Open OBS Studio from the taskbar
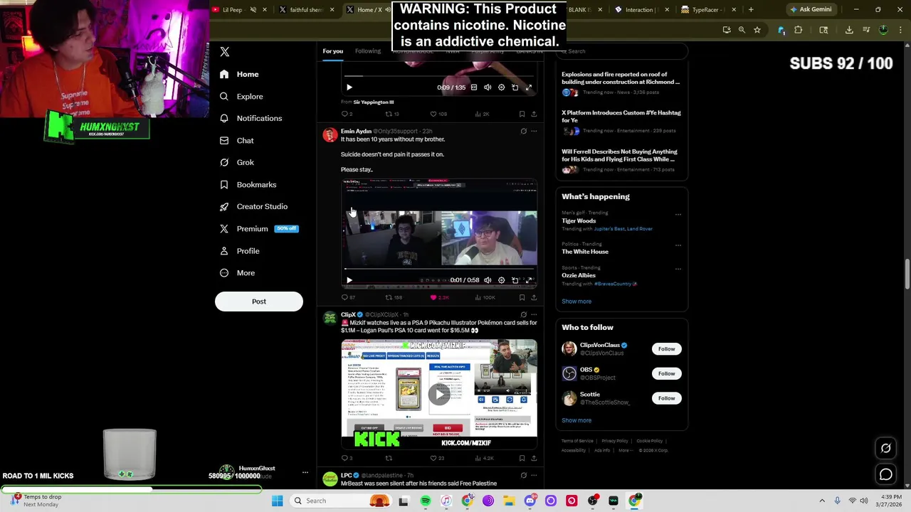 tap(592, 501)
